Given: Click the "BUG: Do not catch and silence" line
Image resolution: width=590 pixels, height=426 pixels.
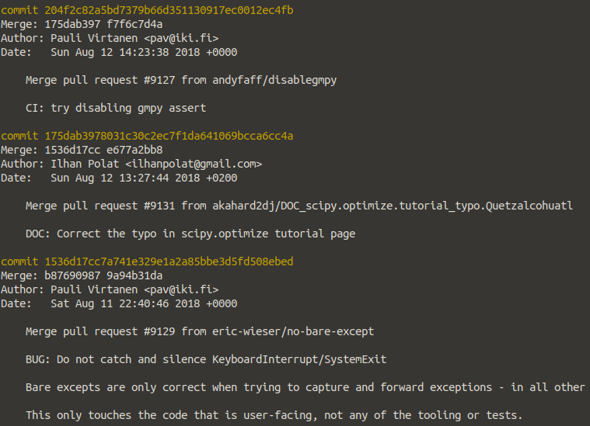Looking at the screenshot, I should (x=206, y=359).
